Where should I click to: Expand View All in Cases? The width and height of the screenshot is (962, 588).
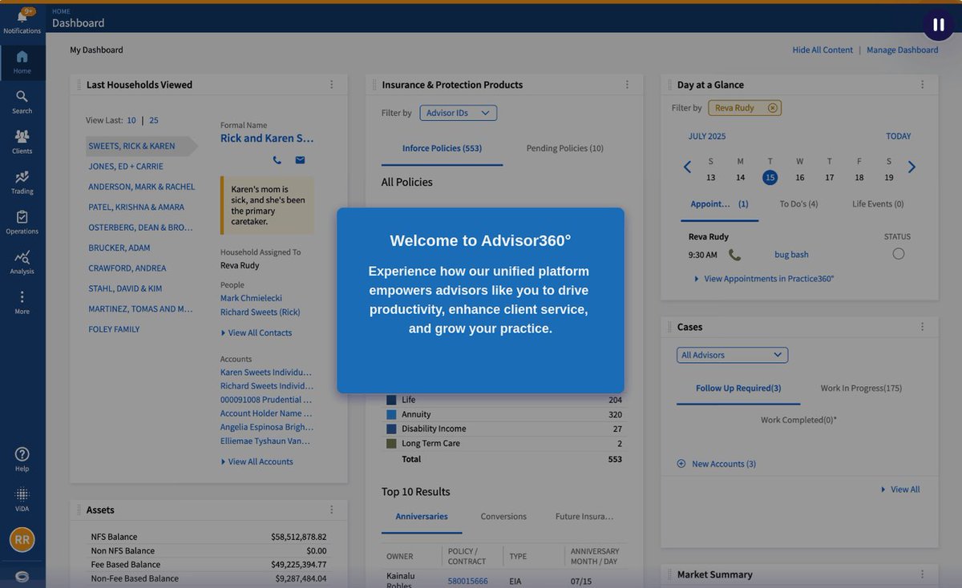pyautogui.click(x=901, y=489)
